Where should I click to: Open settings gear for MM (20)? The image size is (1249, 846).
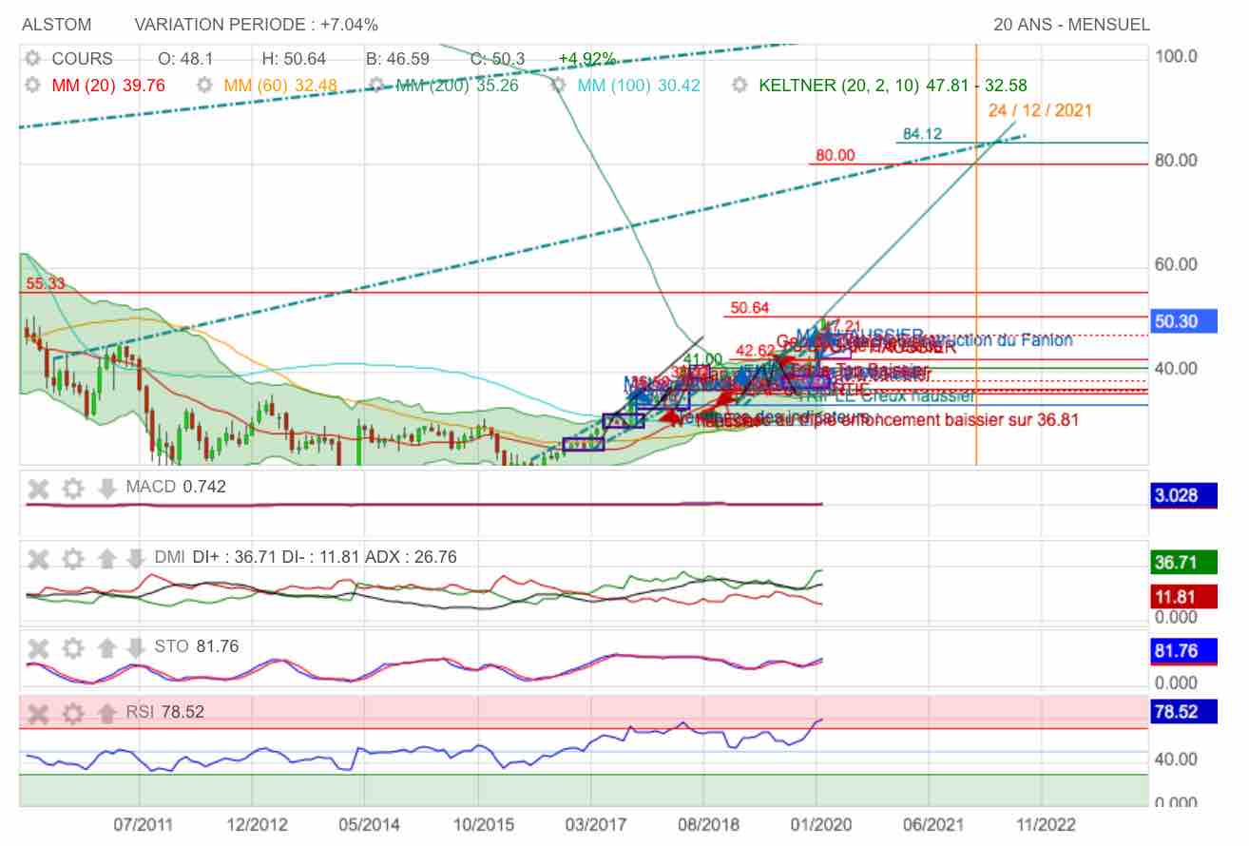pos(33,86)
